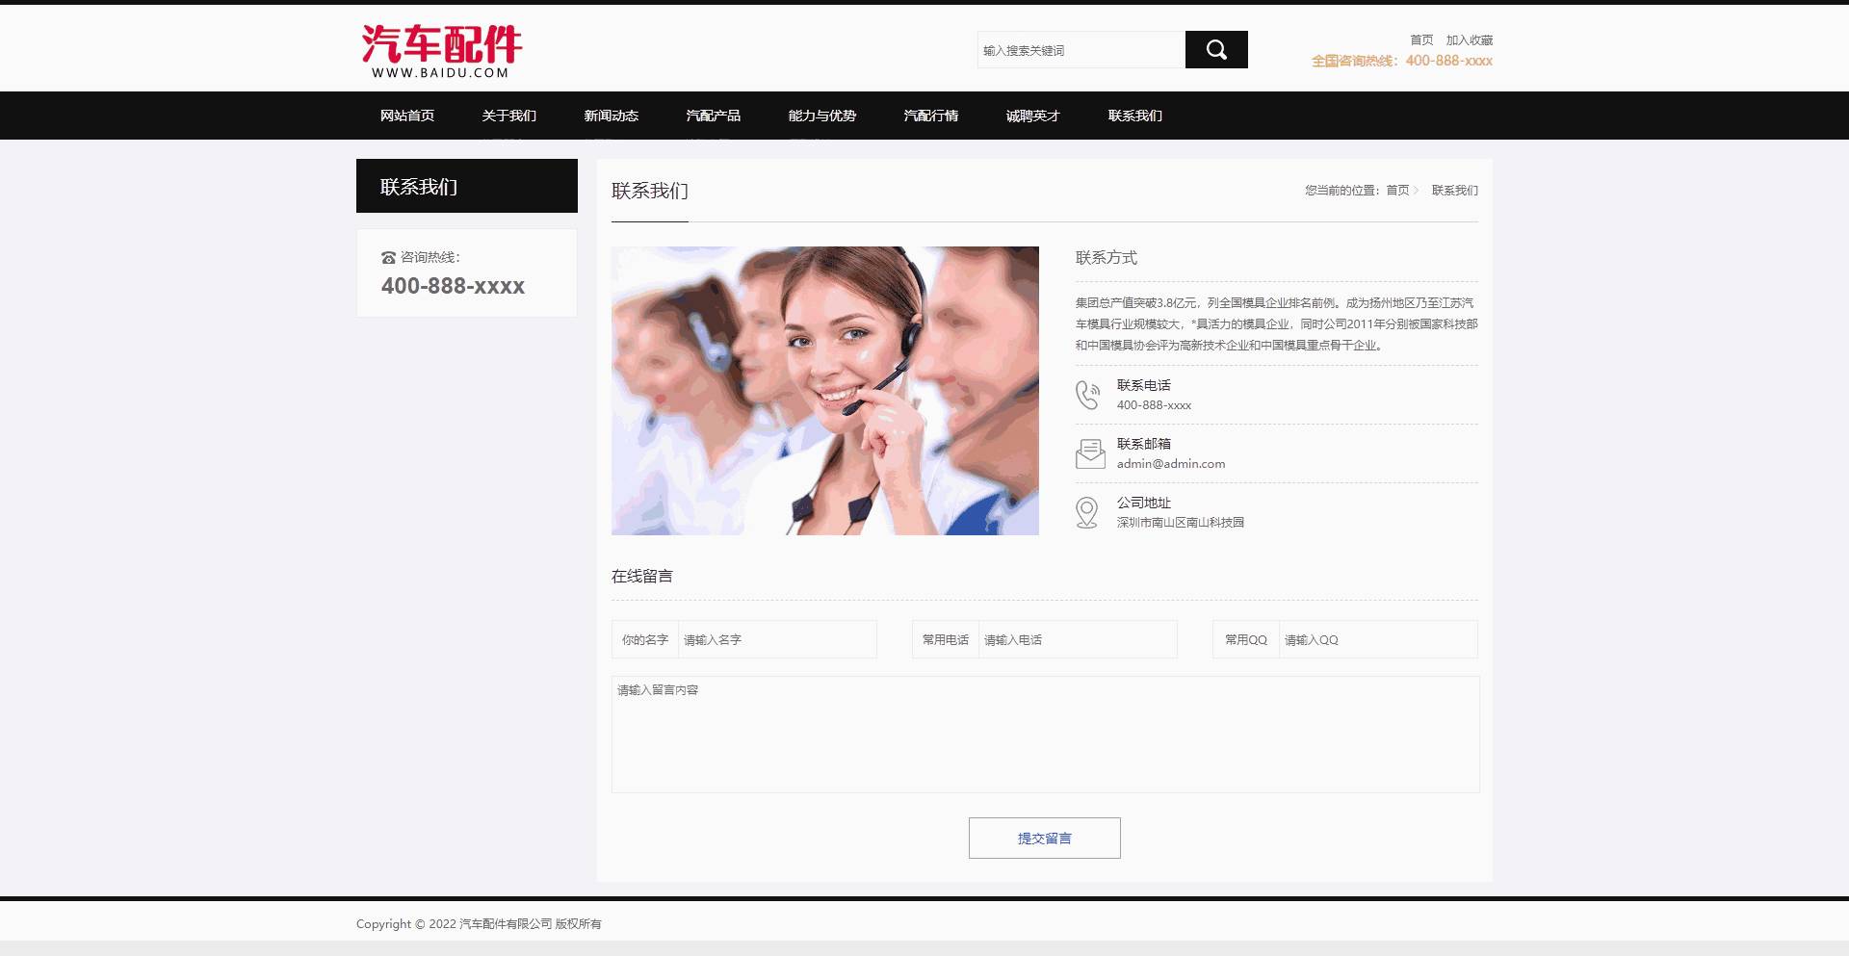Click the 提交留言 submit button
The width and height of the screenshot is (1849, 956).
pos(1044,838)
